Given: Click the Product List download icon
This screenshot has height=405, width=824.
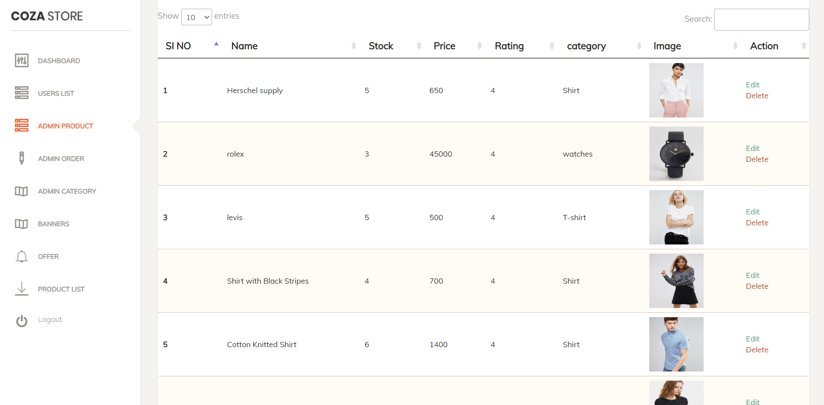Looking at the screenshot, I should point(21,289).
